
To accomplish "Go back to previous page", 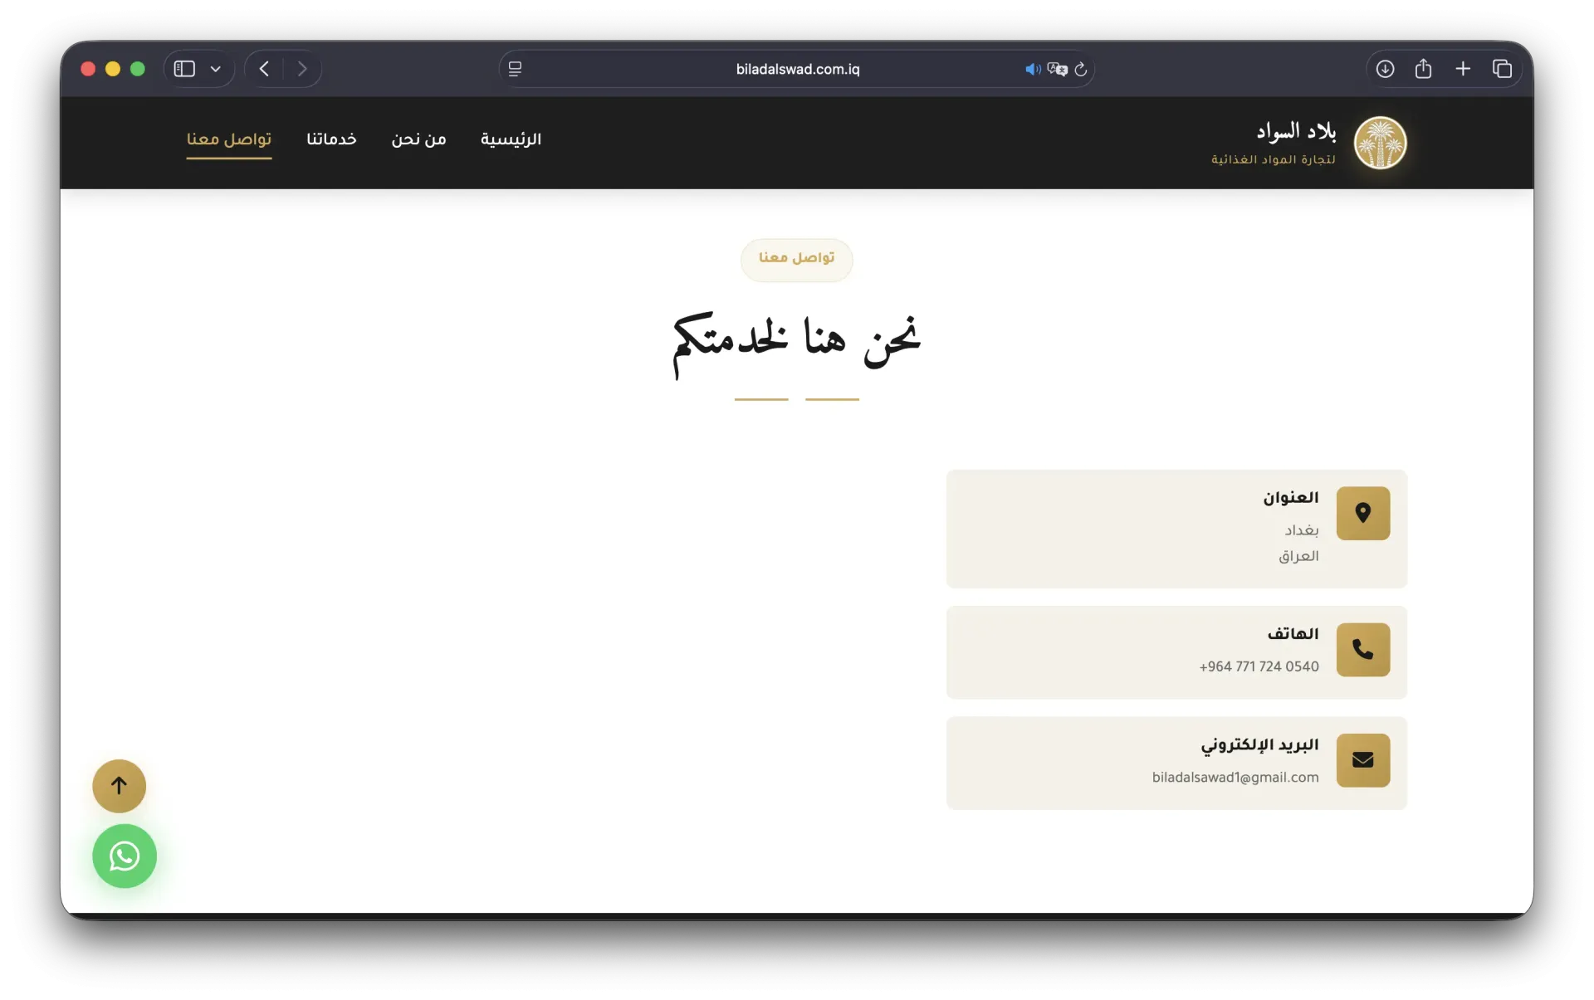I will click(264, 69).
